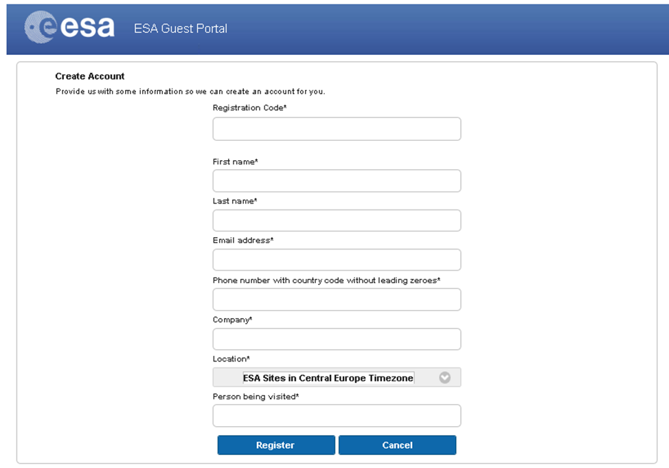Click the Person being visited* label text

tap(256, 397)
